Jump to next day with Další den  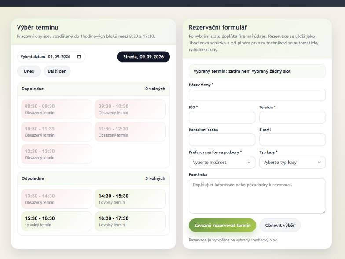click(x=57, y=71)
